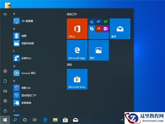Screen dimensions: 165x124
Task: Click the Power button in Start sidebar
Action: point(5,111)
